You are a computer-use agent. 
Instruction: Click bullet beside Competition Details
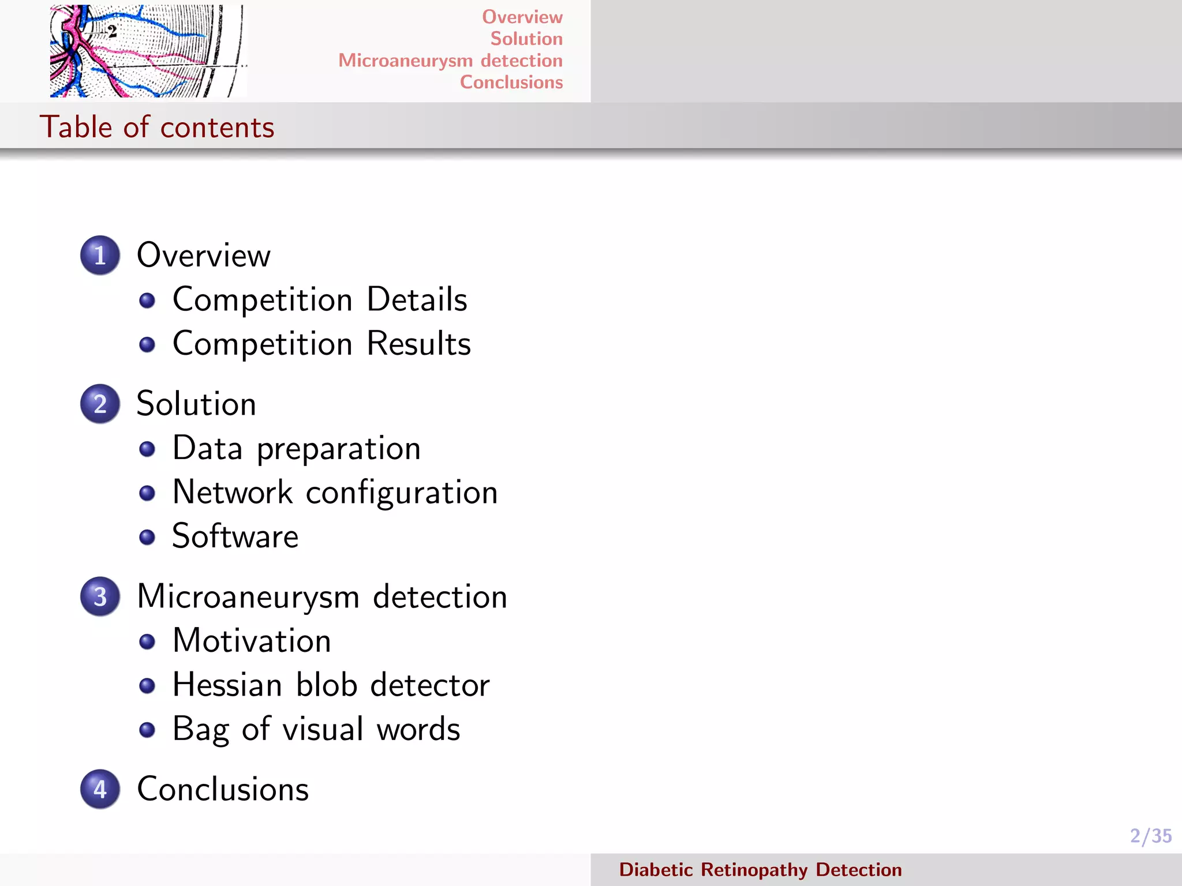(x=147, y=301)
